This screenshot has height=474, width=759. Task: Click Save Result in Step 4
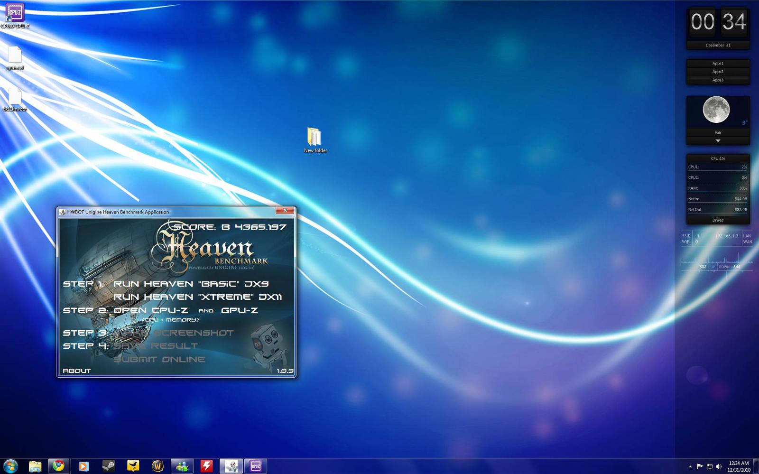156,346
